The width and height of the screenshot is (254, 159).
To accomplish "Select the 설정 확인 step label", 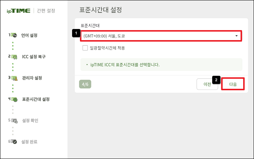I will [x=30, y=121].
